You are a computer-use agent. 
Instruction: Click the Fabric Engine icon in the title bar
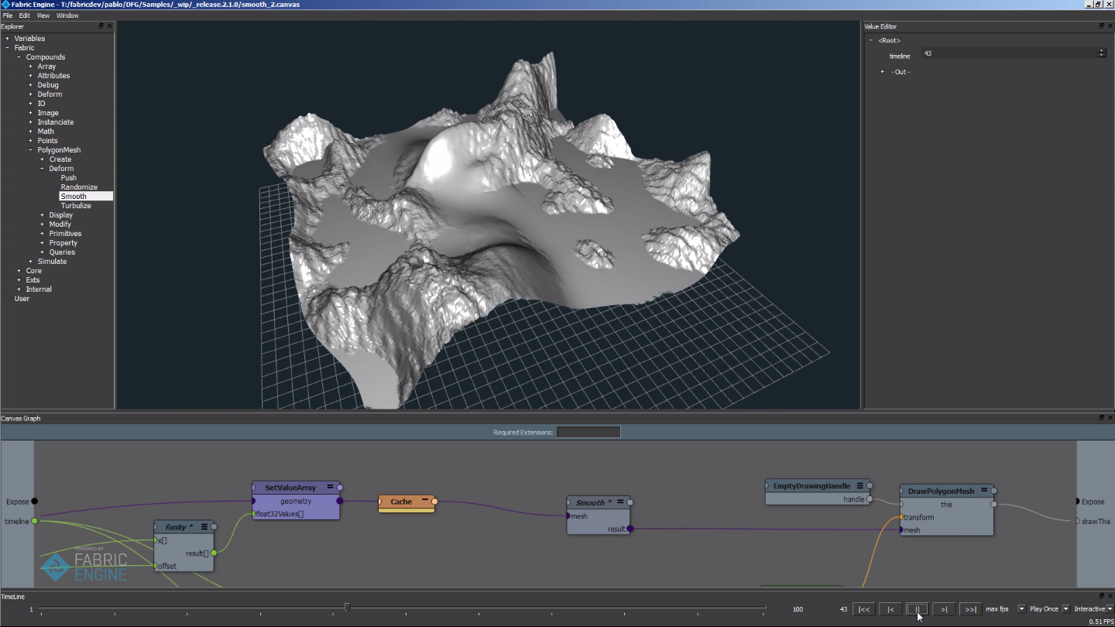tap(5, 4)
